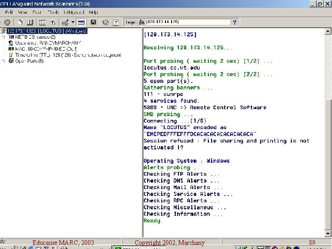The height and width of the screenshot is (249, 332).
Task: Click the 'Checking Service Alerts' line
Action: [x=188, y=194]
